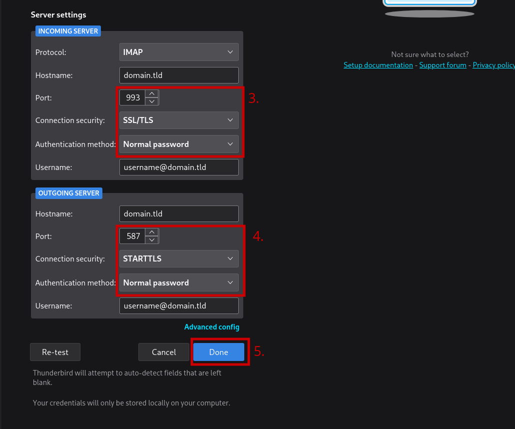The height and width of the screenshot is (429, 515).
Task: Click the incoming server Username field
Action: point(178,167)
